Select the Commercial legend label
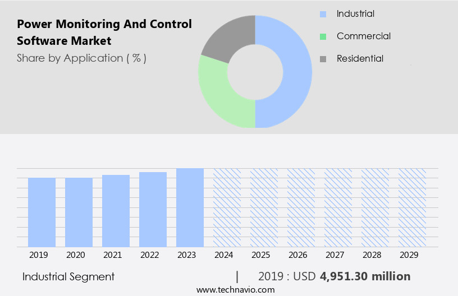Screen dimensions: 458x296 pos(363,36)
